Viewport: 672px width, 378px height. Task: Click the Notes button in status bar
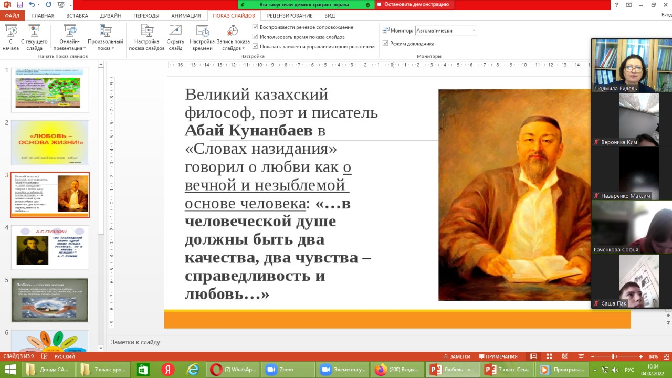pyautogui.click(x=456, y=356)
